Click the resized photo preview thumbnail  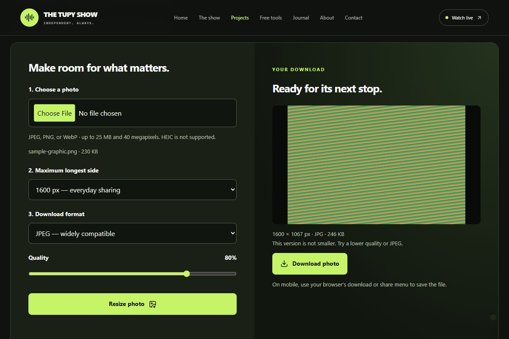pos(376,165)
